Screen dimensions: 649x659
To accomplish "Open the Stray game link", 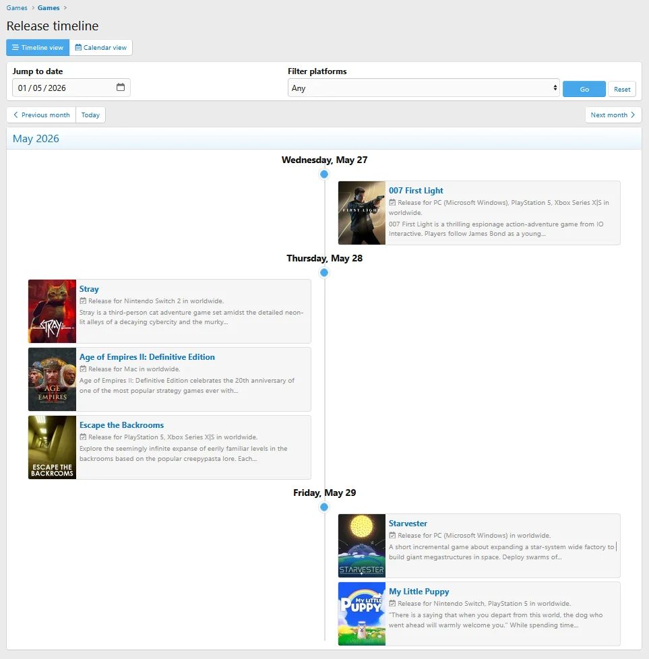I will (x=89, y=288).
